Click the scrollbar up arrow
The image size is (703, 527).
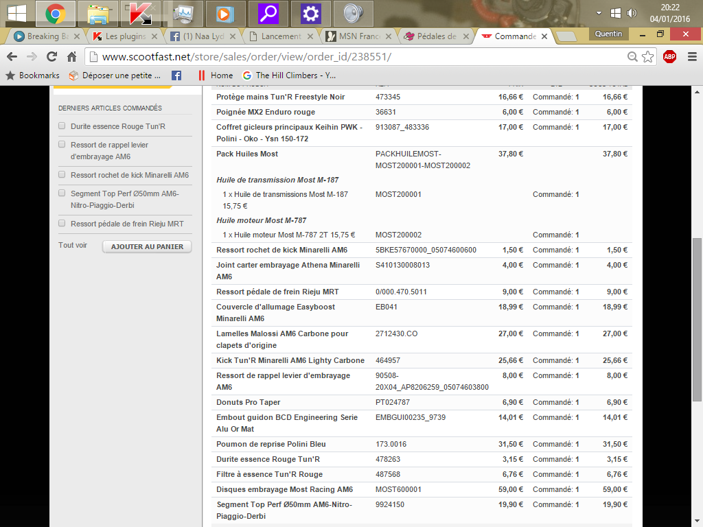697,92
